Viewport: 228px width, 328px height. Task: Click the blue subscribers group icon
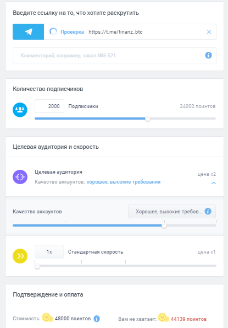point(20,110)
